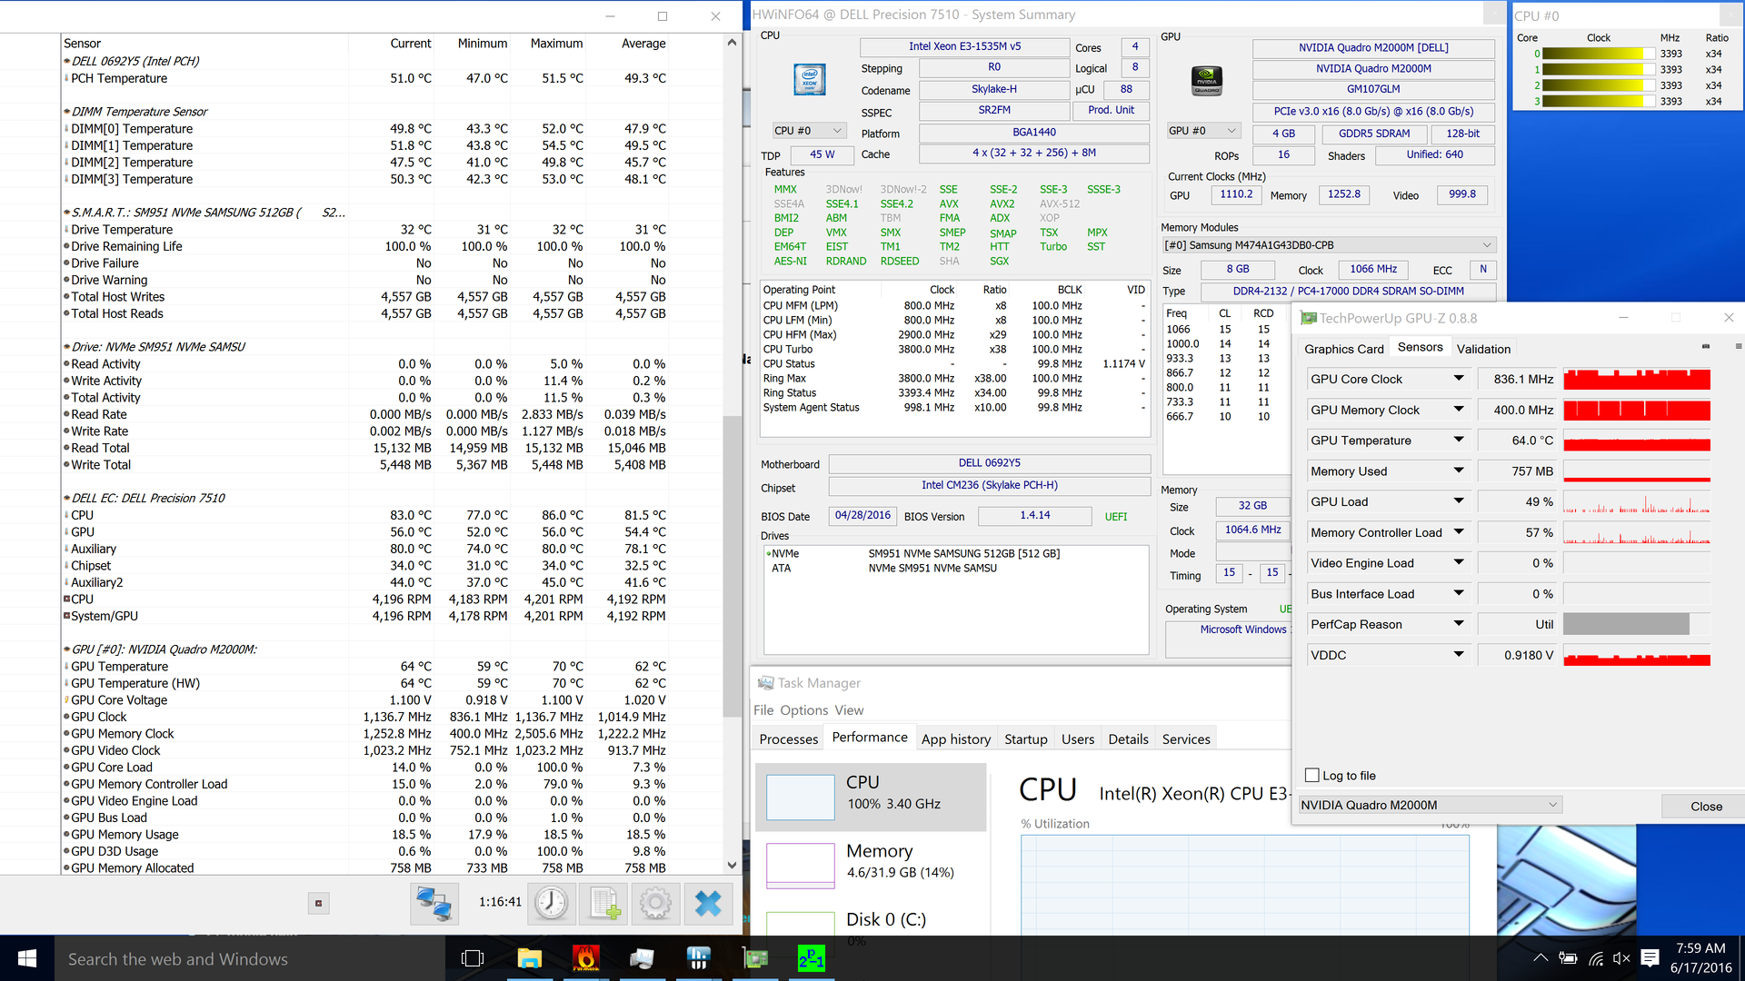This screenshot has height=981, width=1745.
Task: Open the CPU #0 selector dropdown
Action: tap(809, 131)
